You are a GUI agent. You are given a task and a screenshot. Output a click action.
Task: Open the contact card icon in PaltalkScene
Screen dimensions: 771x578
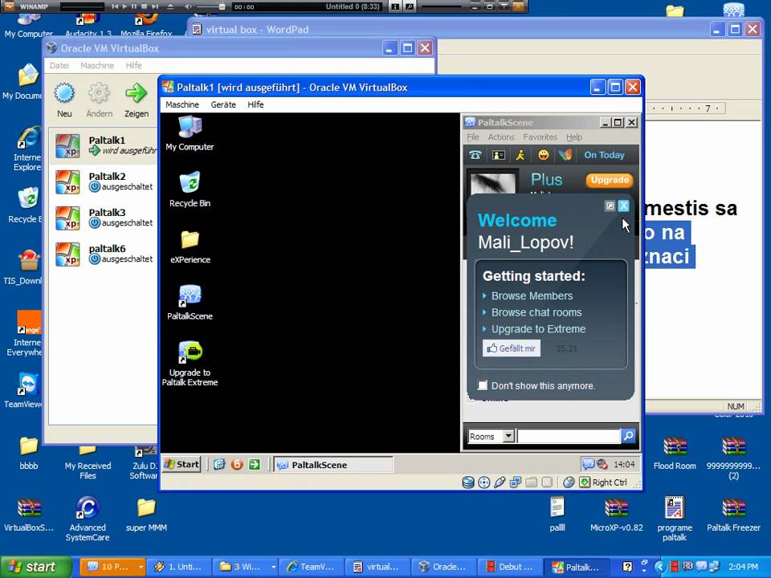(x=499, y=155)
